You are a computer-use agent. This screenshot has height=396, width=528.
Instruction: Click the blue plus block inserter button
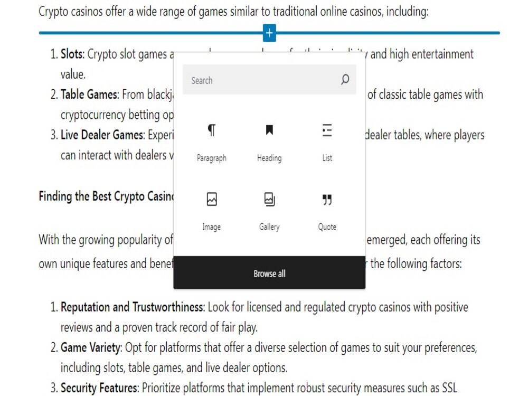(269, 33)
